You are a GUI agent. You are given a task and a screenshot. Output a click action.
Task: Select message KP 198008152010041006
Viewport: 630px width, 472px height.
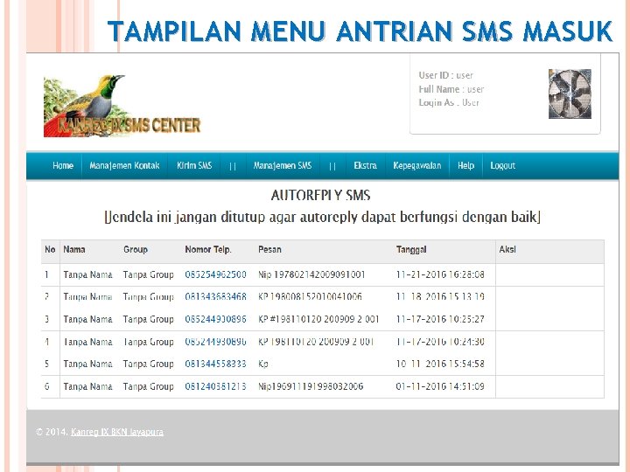(310, 296)
